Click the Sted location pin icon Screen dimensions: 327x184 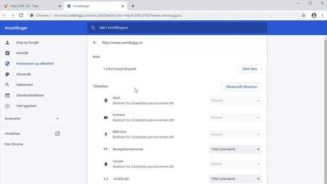(106, 101)
